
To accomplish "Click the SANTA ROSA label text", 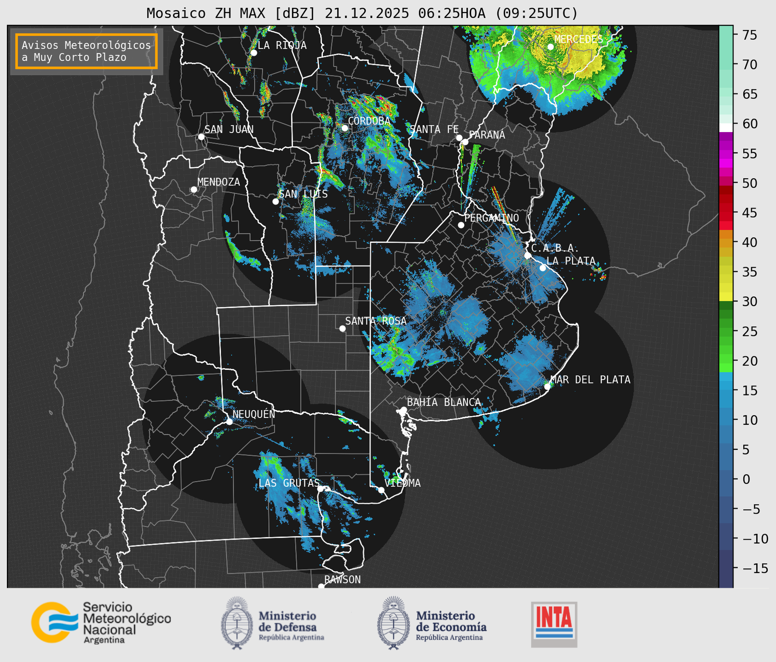I will (x=376, y=321).
